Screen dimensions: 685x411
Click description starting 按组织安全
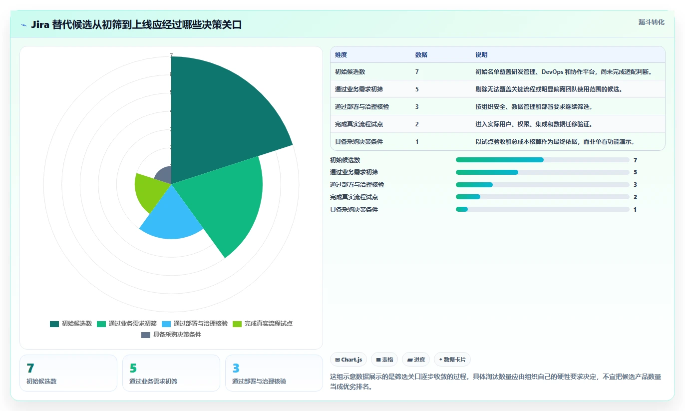[534, 107]
